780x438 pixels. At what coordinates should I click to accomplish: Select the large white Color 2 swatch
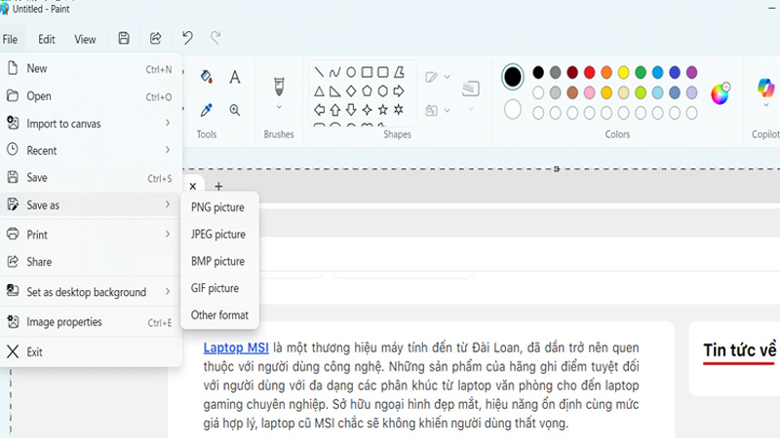pyautogui.click(x=513, y=110)
